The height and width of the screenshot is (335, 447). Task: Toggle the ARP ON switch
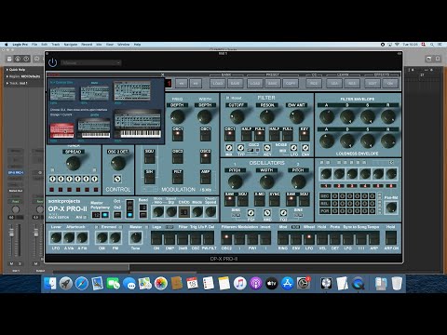[x=391, y=238]
